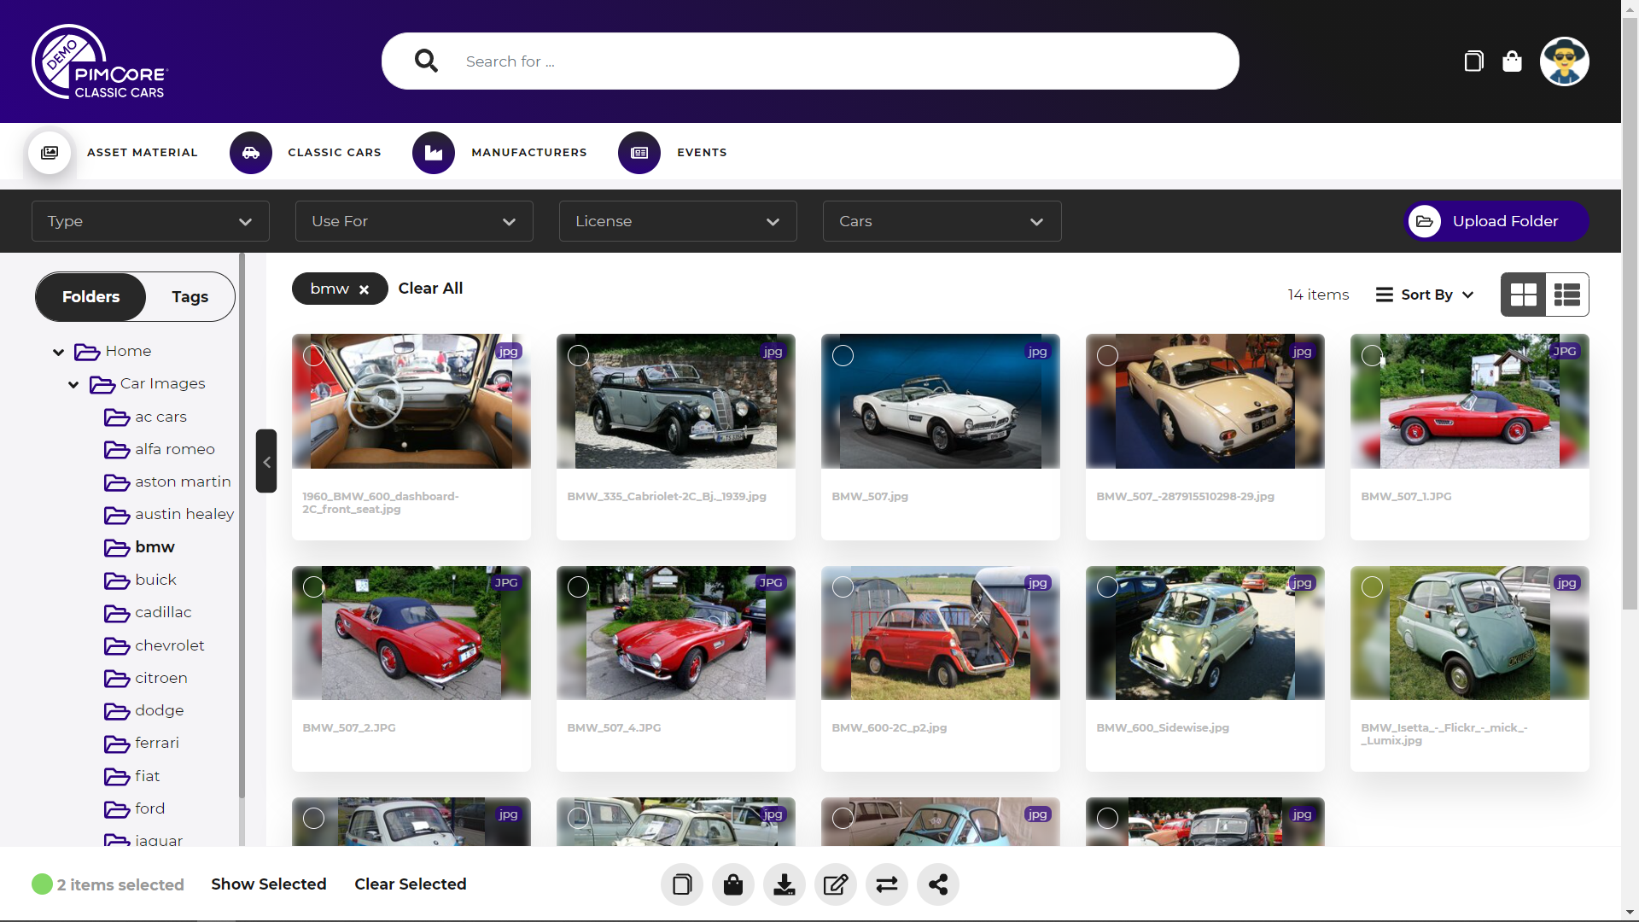Click the ac cars folder icon
The height and width of the screenshot is (922, 1639).
tap(117, 417)
